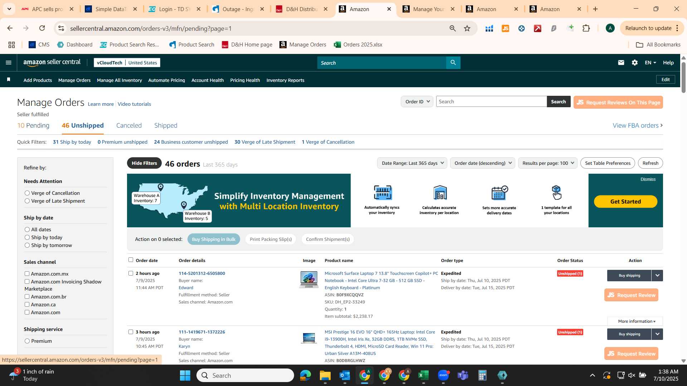Open the settings gear in Seller Central
The image size is (687, 386).
[x=634, y=63]
